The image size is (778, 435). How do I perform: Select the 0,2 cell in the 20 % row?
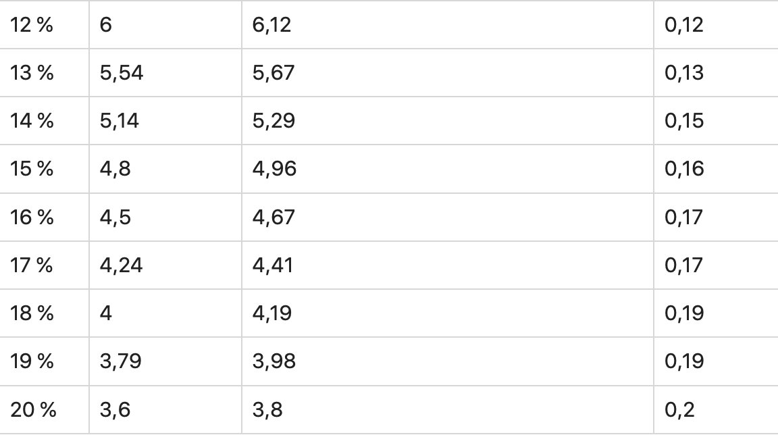pos(680,409)
